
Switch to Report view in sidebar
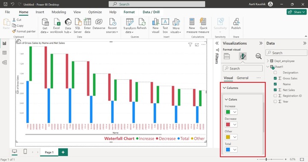click(x=4, y=43)
